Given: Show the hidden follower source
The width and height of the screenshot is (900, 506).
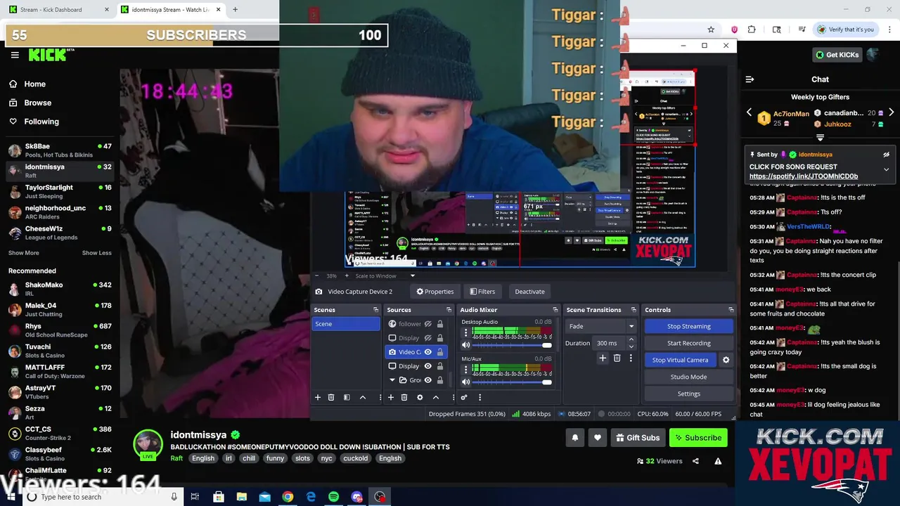Looking at the screenshot, I should click(427, 324).
